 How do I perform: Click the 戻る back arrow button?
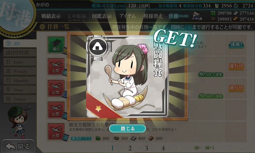click(18, 147)
